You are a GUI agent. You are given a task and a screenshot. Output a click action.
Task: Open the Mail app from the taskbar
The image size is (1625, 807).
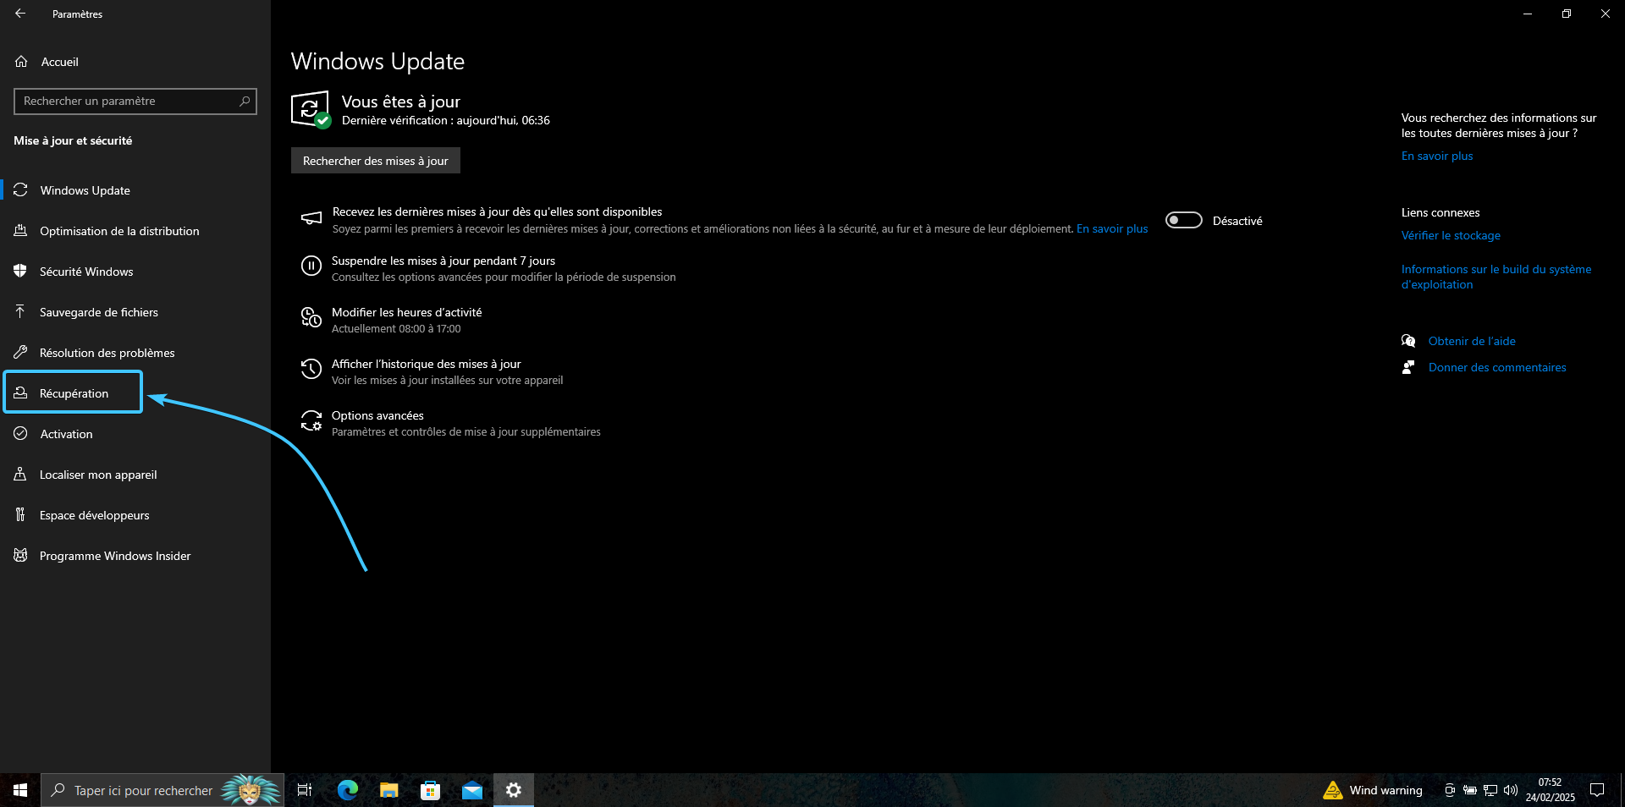472,790
